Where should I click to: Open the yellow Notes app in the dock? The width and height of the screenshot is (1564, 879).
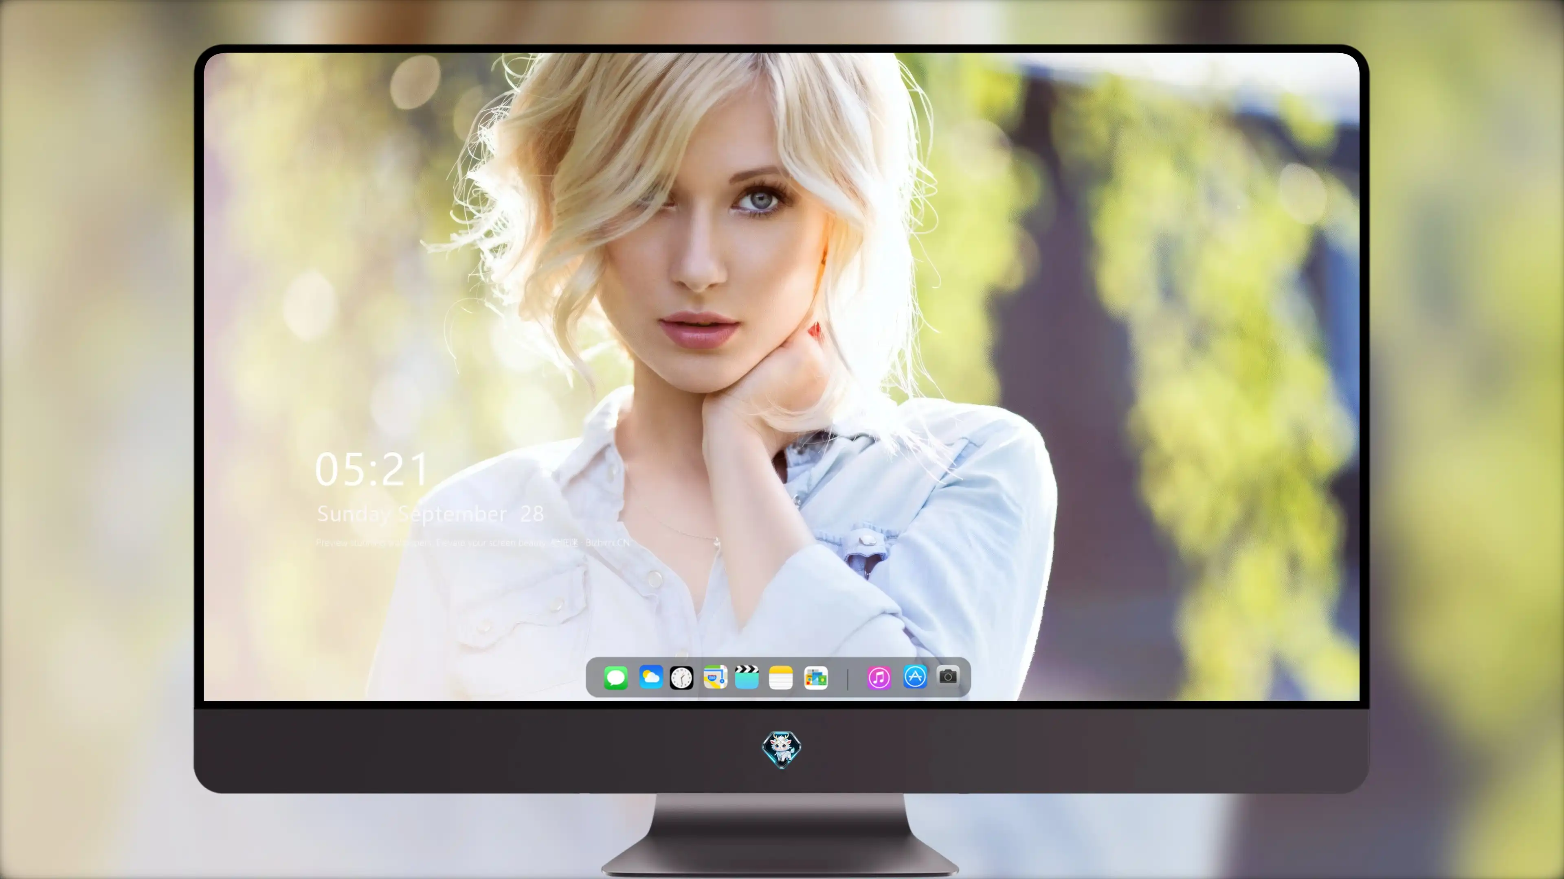pos(781,678)
